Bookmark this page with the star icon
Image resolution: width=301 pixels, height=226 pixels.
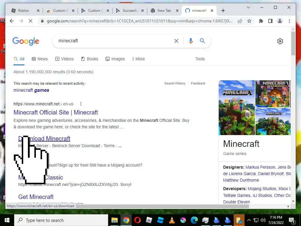click(249, 21)
